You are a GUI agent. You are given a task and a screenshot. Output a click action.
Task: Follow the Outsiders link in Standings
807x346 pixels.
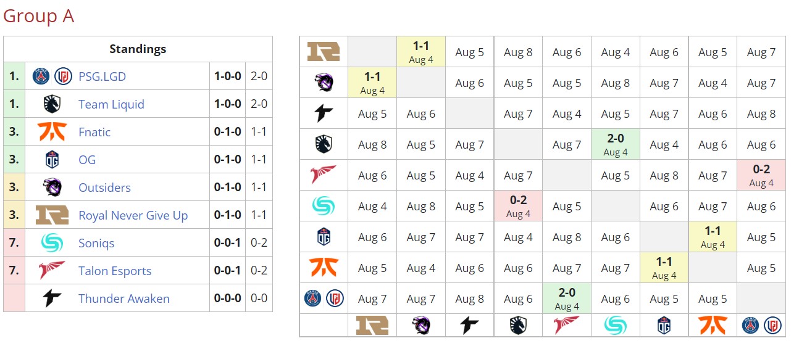pyautogui.click(x=104, y=187)
